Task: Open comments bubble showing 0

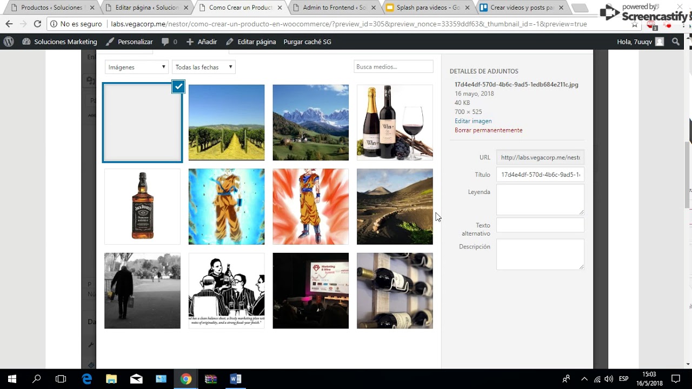Action: [x=169, y=42]
